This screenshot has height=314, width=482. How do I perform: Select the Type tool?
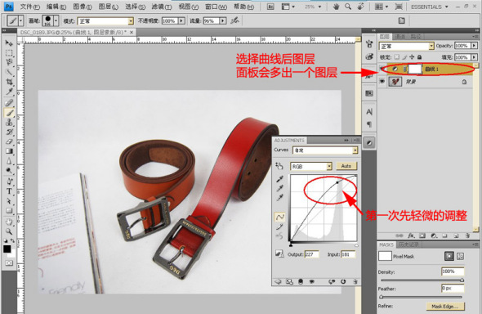9,191
